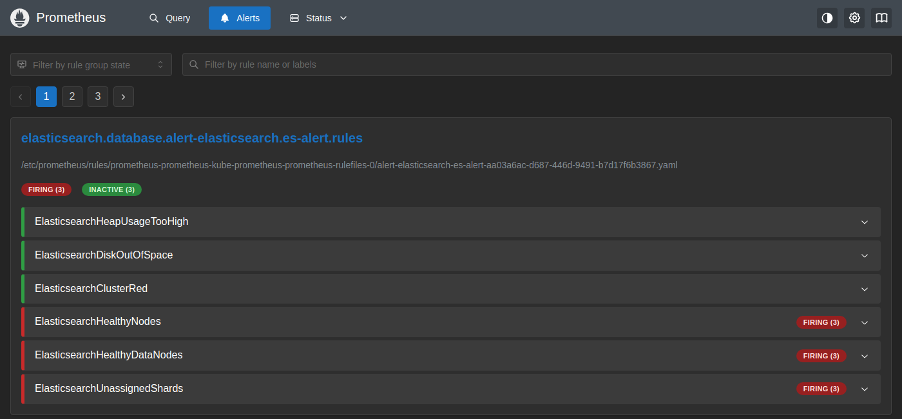The height and width of the screenshot is (419, 902).
Task: Open the elasticsearch es-alert.rules group link
Action: [x=192, y=138]
